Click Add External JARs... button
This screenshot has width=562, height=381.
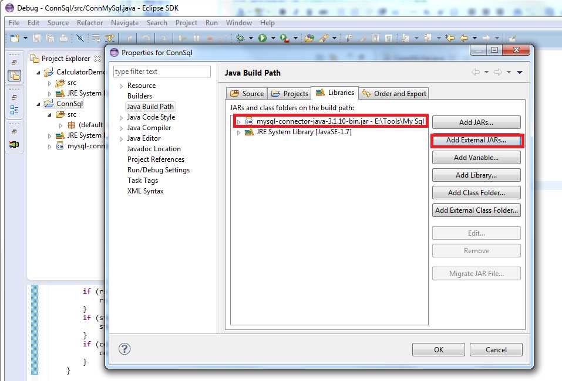tap(476, 140)
